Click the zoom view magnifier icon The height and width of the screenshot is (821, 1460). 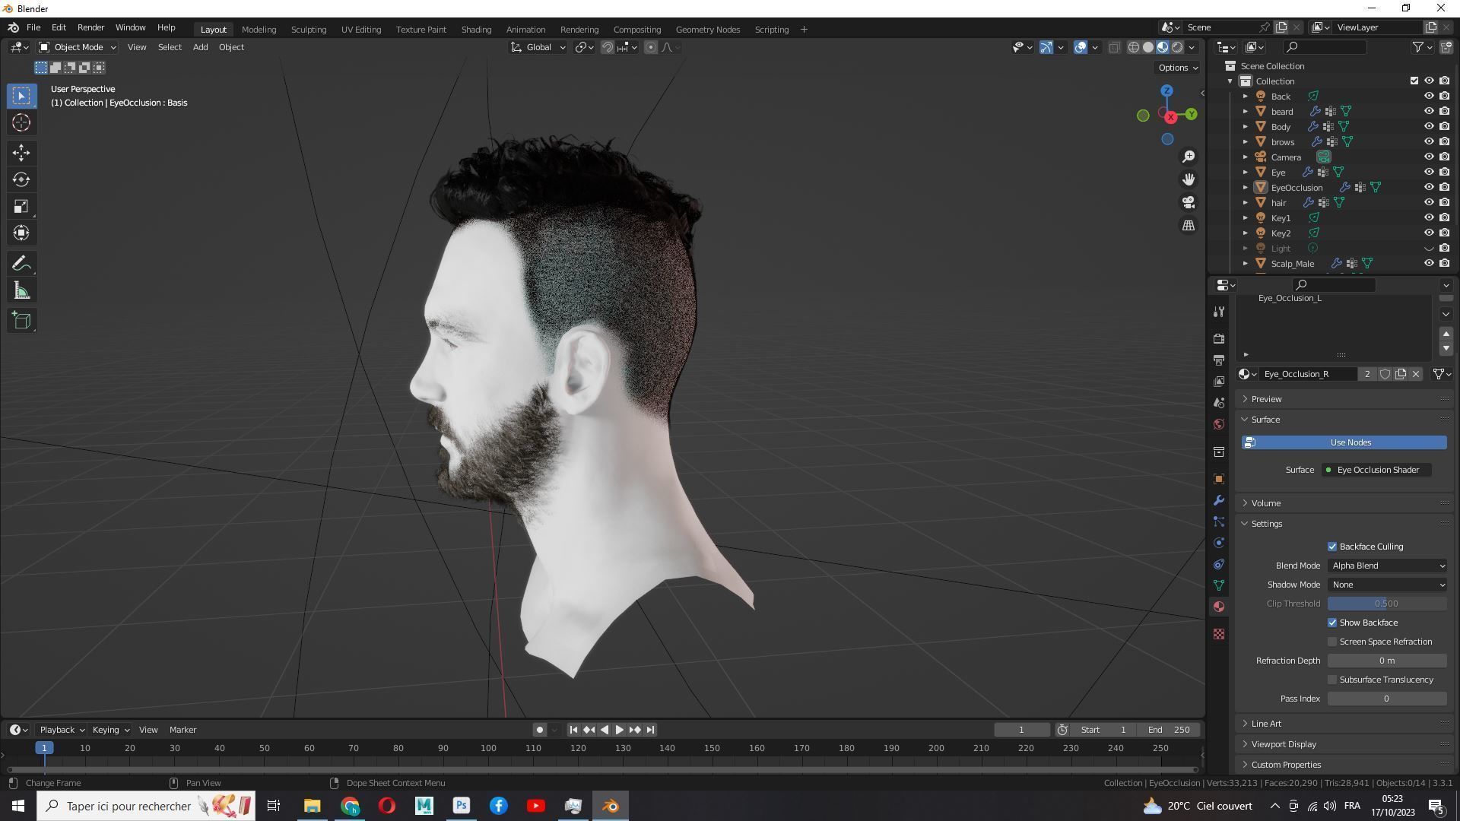[x=1189, y=157]
